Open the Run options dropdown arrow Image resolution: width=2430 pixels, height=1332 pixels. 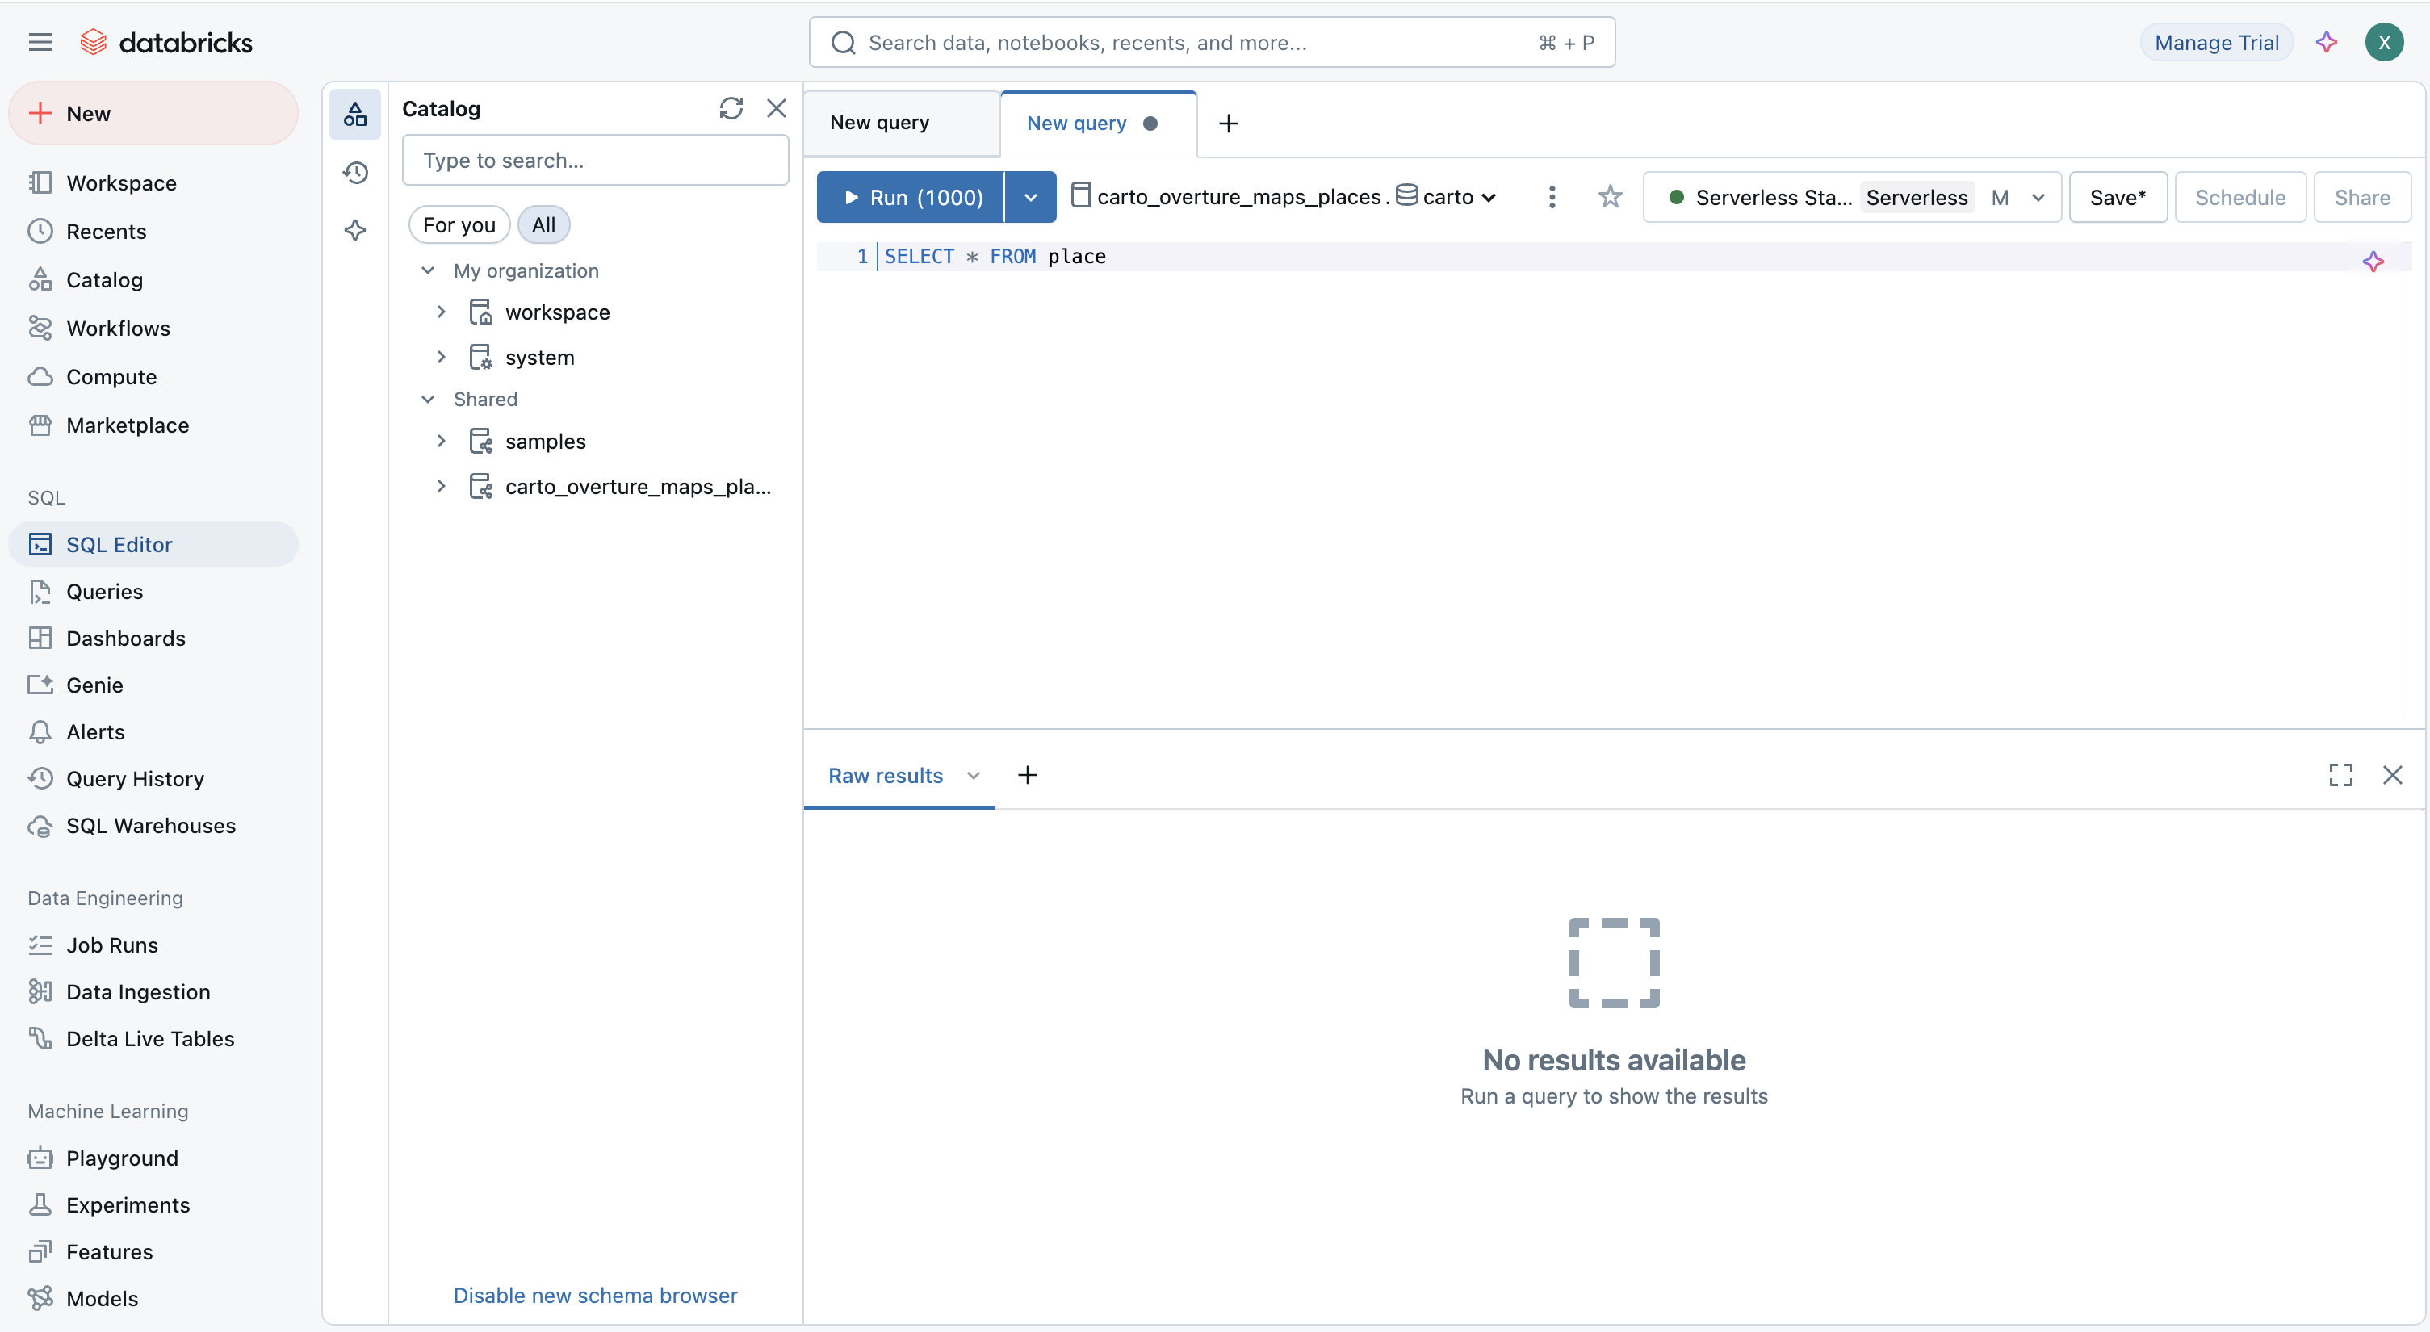point(1030,197)
